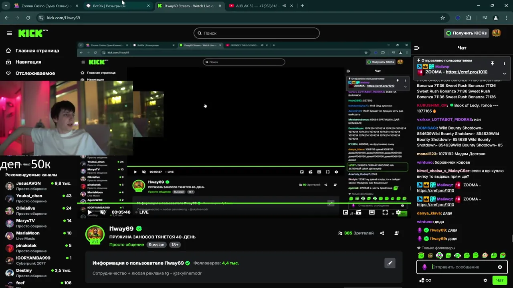The width and height of the screenshot is (513, 288).
Task: Select the Russian language tag
Action: [157, 245]
